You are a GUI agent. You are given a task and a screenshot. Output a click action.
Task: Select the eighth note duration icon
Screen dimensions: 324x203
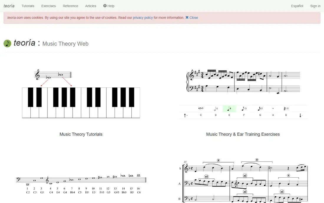click(244, 108)
